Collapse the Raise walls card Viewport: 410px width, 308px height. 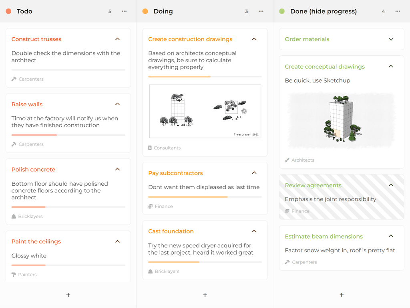click(x=117, y=104)
